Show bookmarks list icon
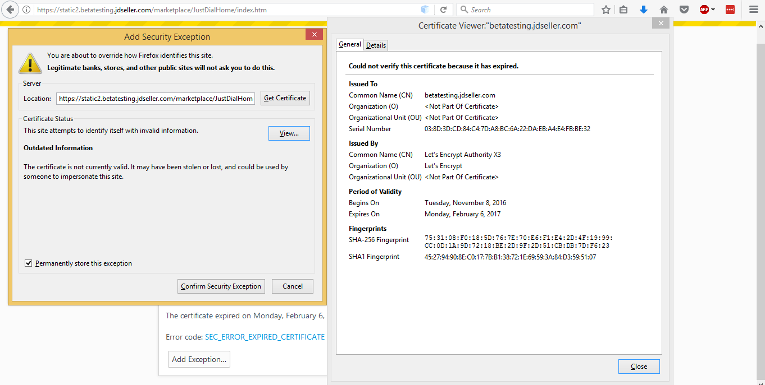This screenshot has height=385, width=765. click(623, 10)
